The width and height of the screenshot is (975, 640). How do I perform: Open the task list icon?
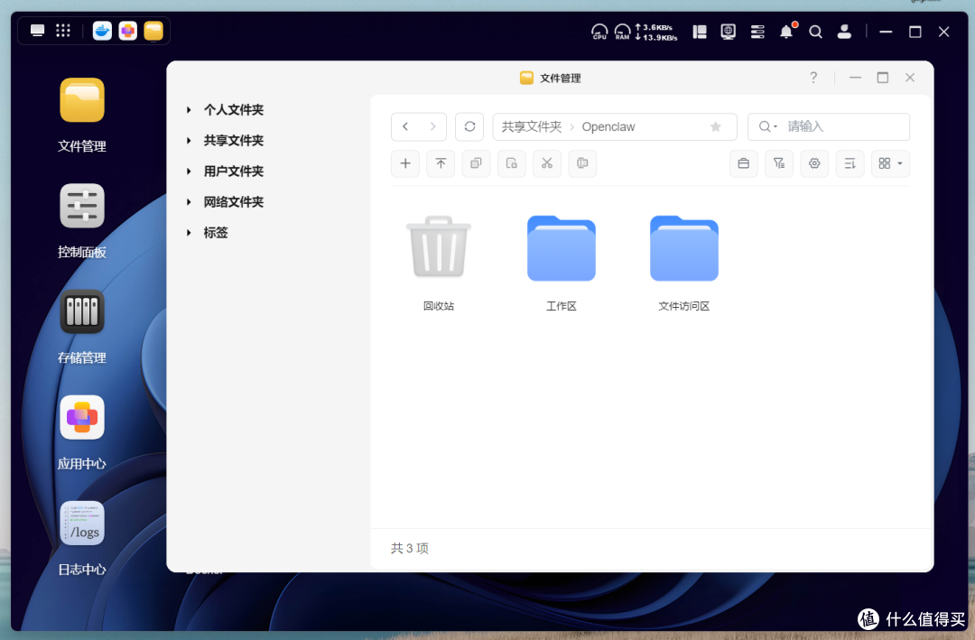757,32
